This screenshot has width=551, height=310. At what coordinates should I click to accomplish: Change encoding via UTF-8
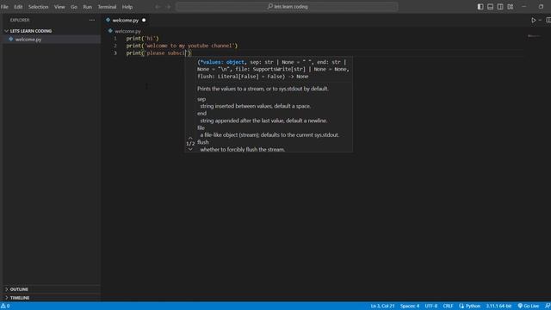pos(431,307)
